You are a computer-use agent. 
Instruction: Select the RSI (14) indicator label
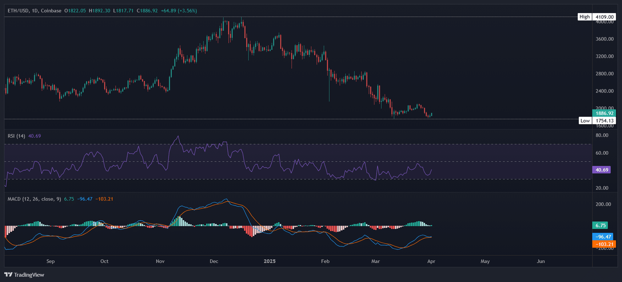point(16,136)
